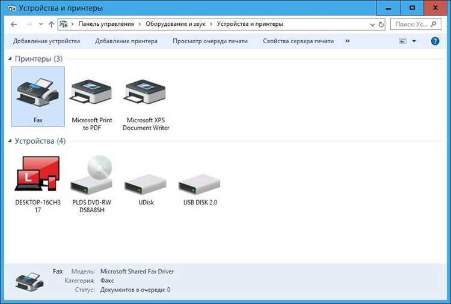Select Microsoft XPS Document Writer printer
This screenshot has height=304, width=451.
coord(146,92)
